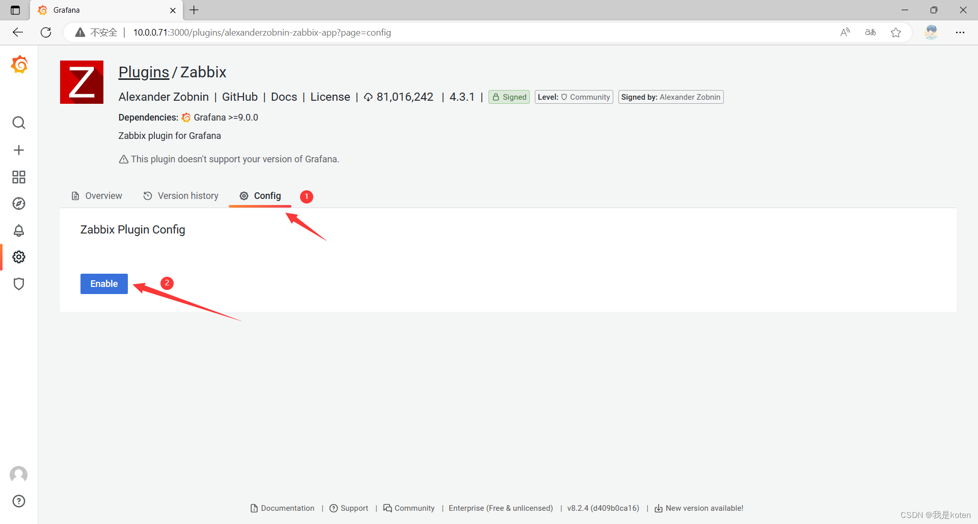This screenshot has width=978, height=524.
Task: Click the plus Create icon in sidebar
Action: (x=19, y=150)
